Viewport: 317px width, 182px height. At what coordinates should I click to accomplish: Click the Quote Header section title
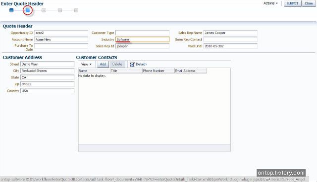click(x=18, y=26)
